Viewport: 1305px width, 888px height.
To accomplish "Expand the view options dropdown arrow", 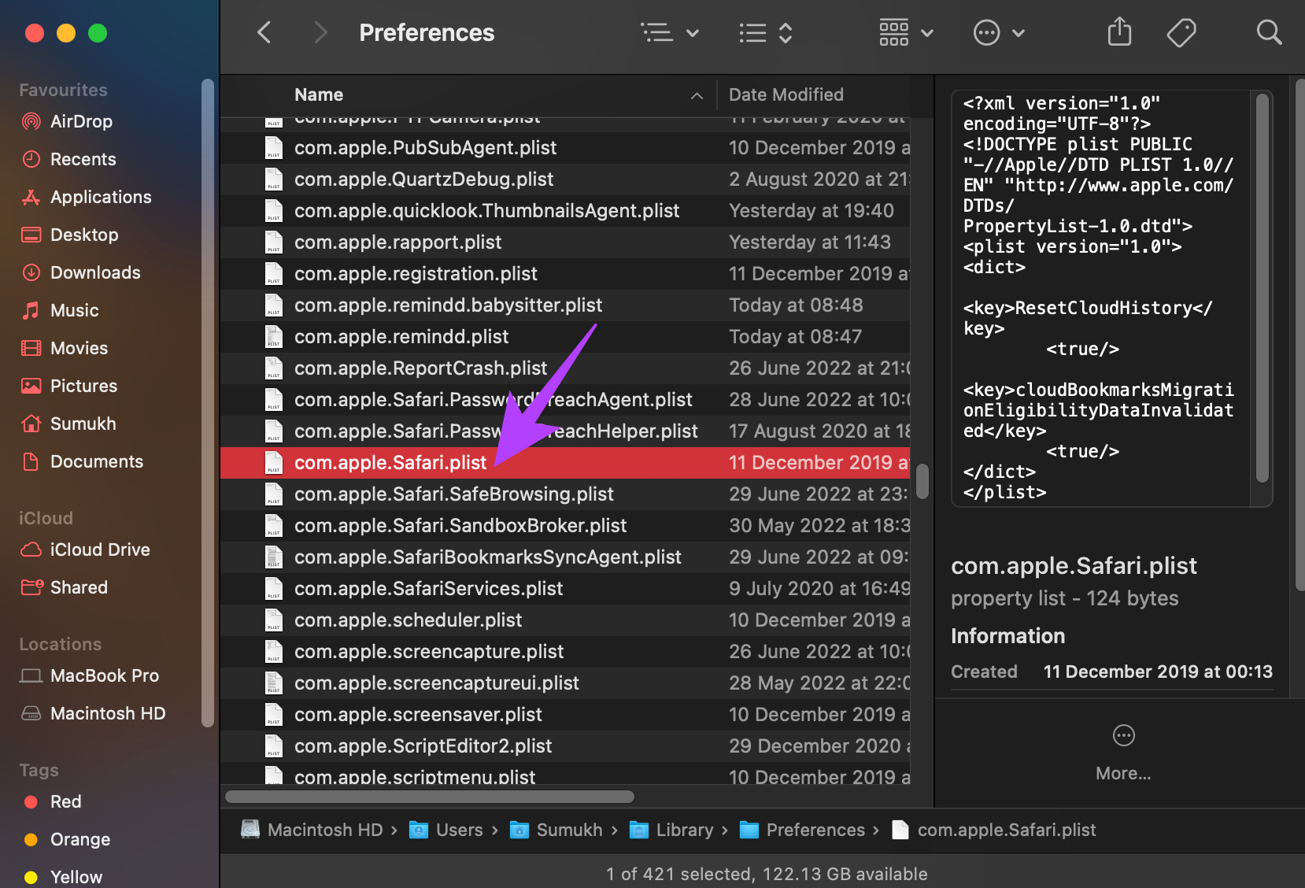I will (693, 33).
